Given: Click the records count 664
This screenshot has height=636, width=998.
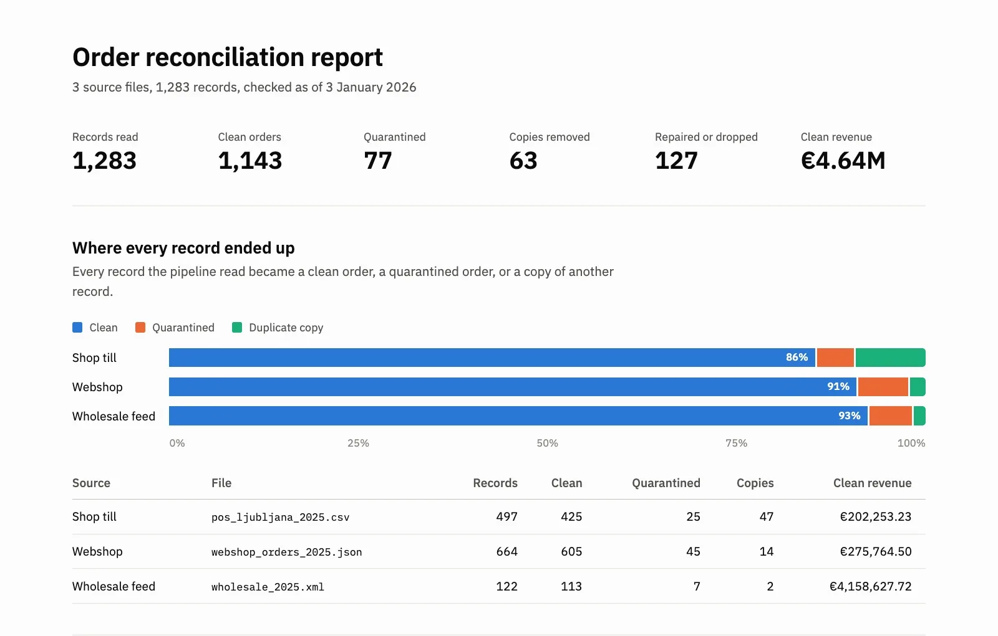Looking at the screenshot, I should 507,551.
